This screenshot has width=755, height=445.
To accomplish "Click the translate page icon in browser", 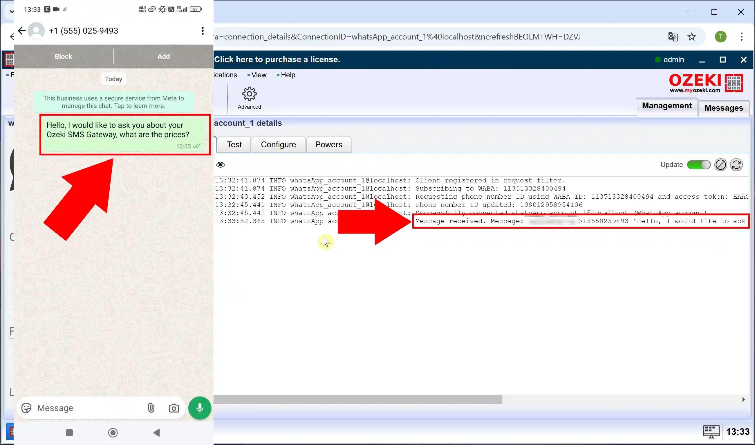I will [x=673, y=37].
